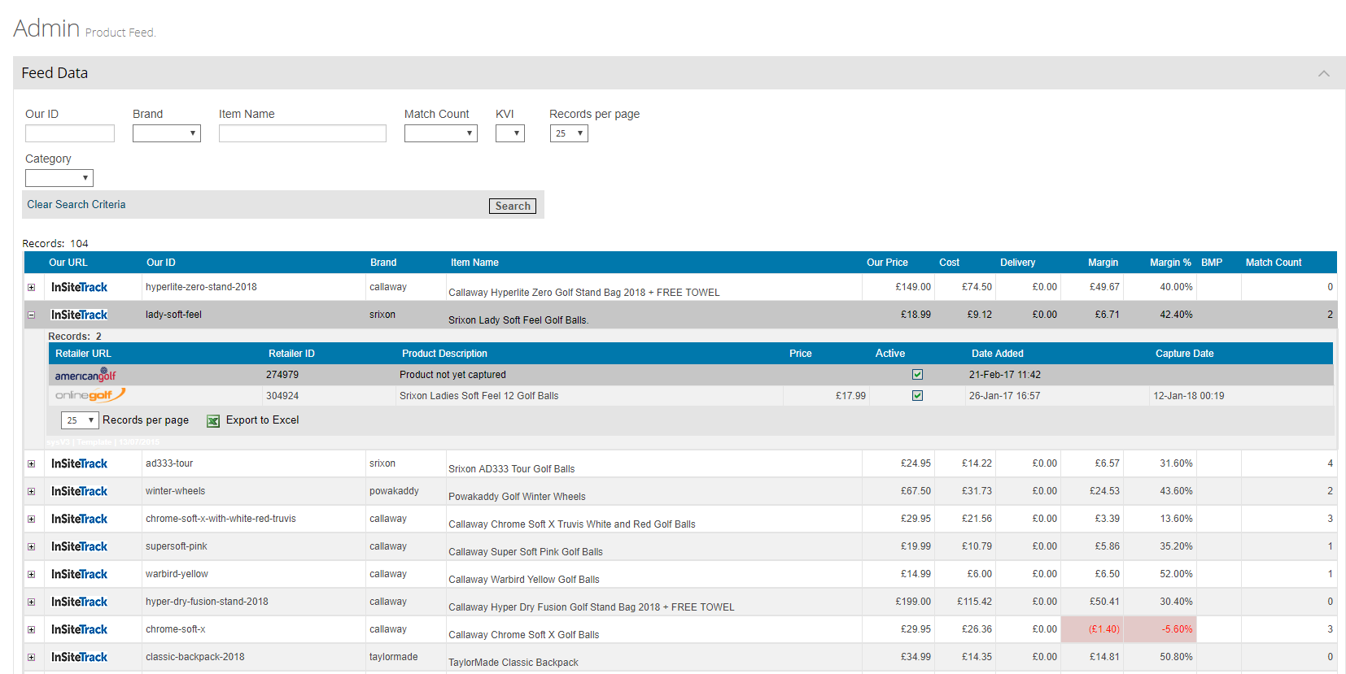Screen dimensions: 1346x674
Task: Open InSiteTrack logo for winter-wheels row
Action: [x=79, y=491]
